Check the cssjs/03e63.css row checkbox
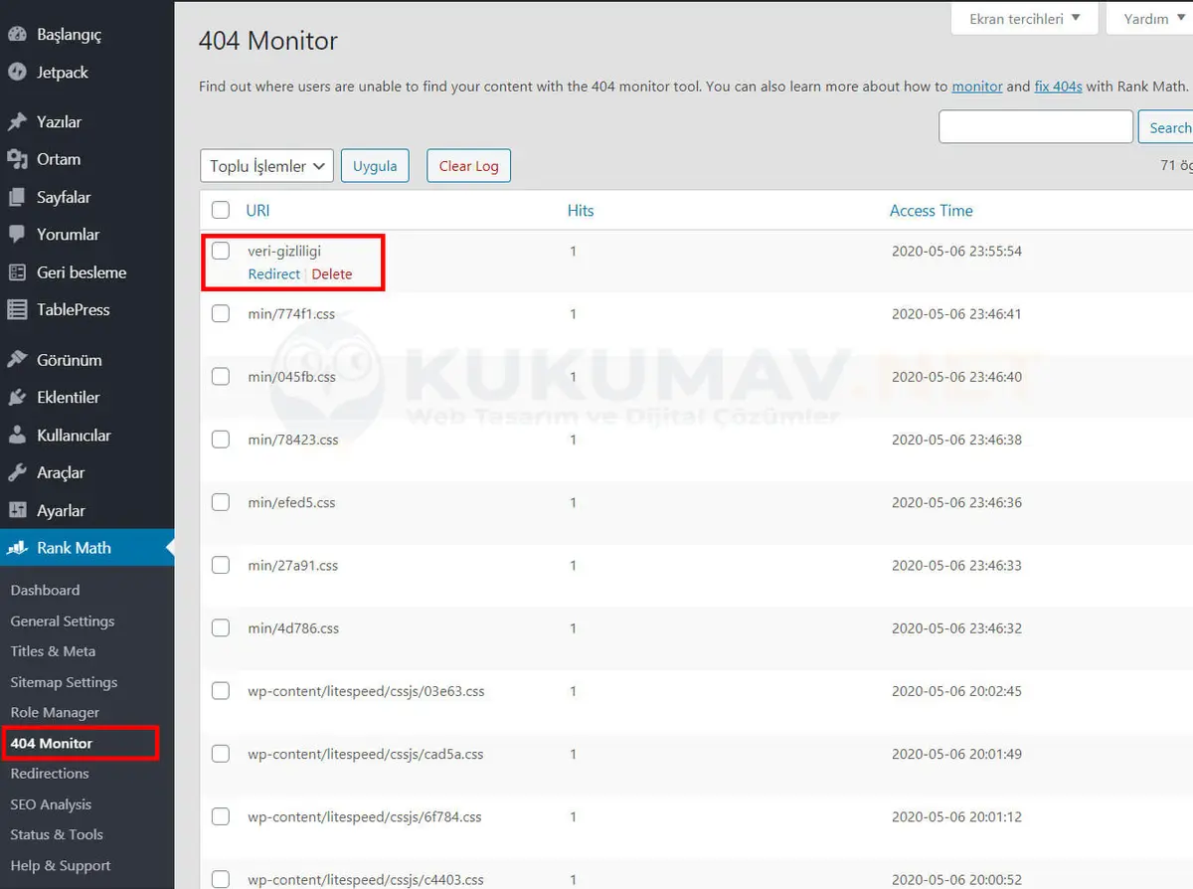The height and width of the screenshot is (889, 1193). point(221,690)
